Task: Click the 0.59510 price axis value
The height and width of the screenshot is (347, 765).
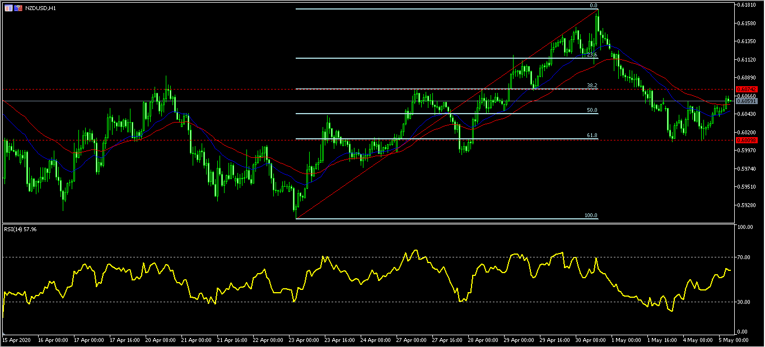Action: point(747,186)
